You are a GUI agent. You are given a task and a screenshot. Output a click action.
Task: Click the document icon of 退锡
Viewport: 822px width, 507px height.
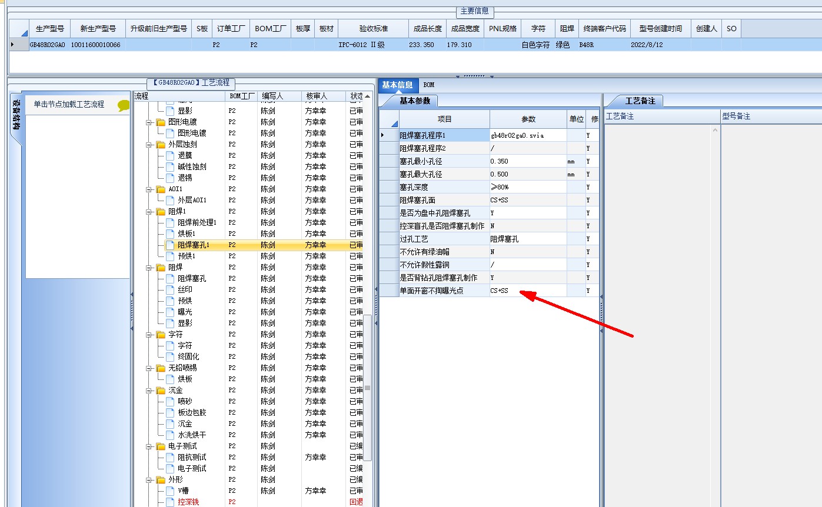pyautogui.click(x=170, y=178)
